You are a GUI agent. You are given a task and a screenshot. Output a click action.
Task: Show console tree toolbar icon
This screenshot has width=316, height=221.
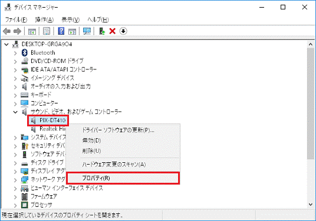tap(32, 31)
